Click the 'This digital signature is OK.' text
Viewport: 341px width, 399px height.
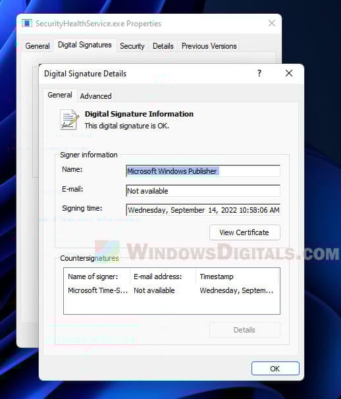tap(127, 126)
